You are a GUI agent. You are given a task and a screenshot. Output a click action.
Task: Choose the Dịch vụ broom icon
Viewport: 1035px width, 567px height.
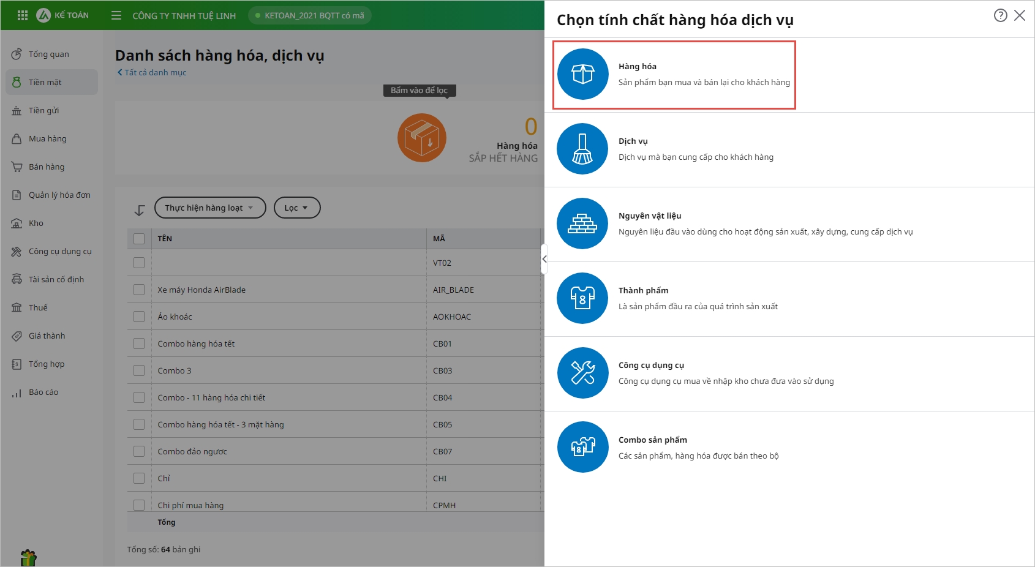click(x=582, y=149)
